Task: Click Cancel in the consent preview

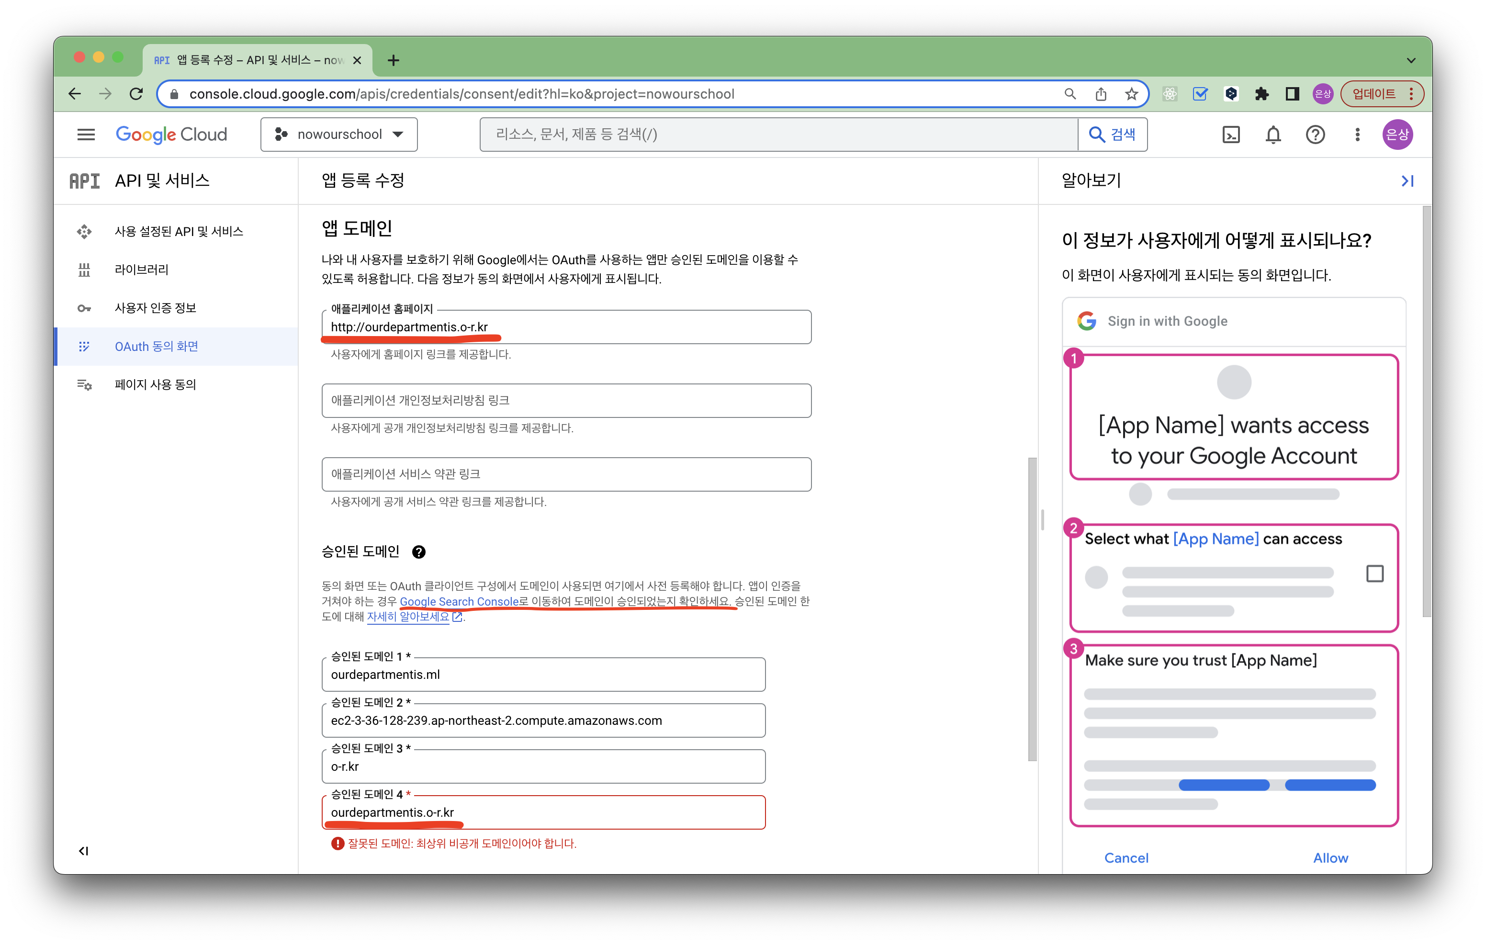Action: pyautogui.click(x=1126, y=858)
